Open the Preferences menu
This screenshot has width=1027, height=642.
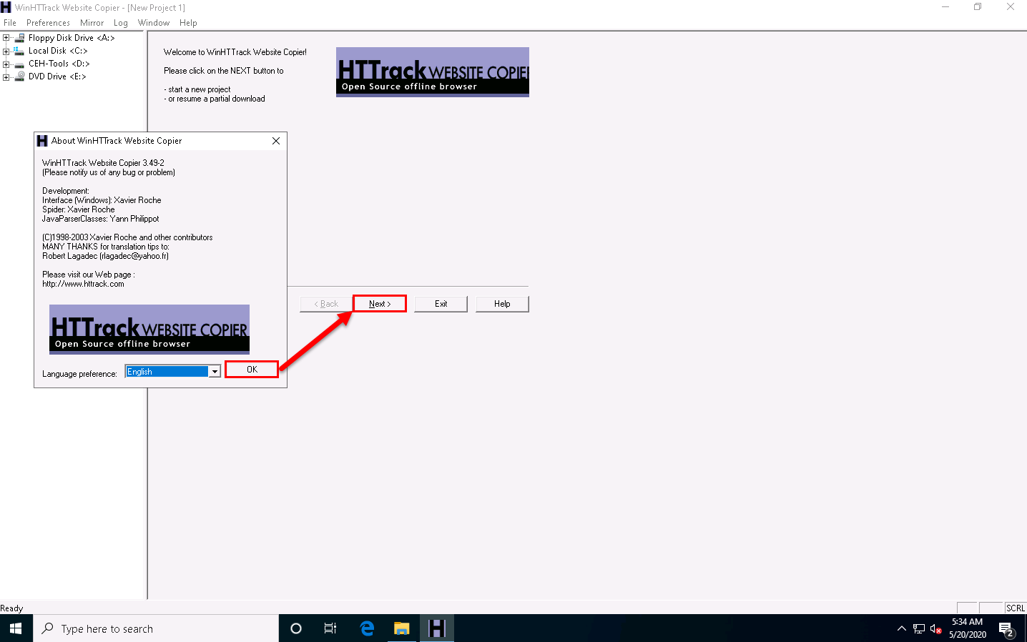[x=48, y=23]
